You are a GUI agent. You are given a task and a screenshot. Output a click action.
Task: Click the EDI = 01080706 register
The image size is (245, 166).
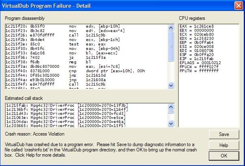(x=197, y=51)
